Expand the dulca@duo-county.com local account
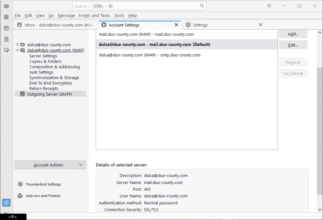Screen dimensions: 323x220 pyautogui.click(x=18, y=45)
